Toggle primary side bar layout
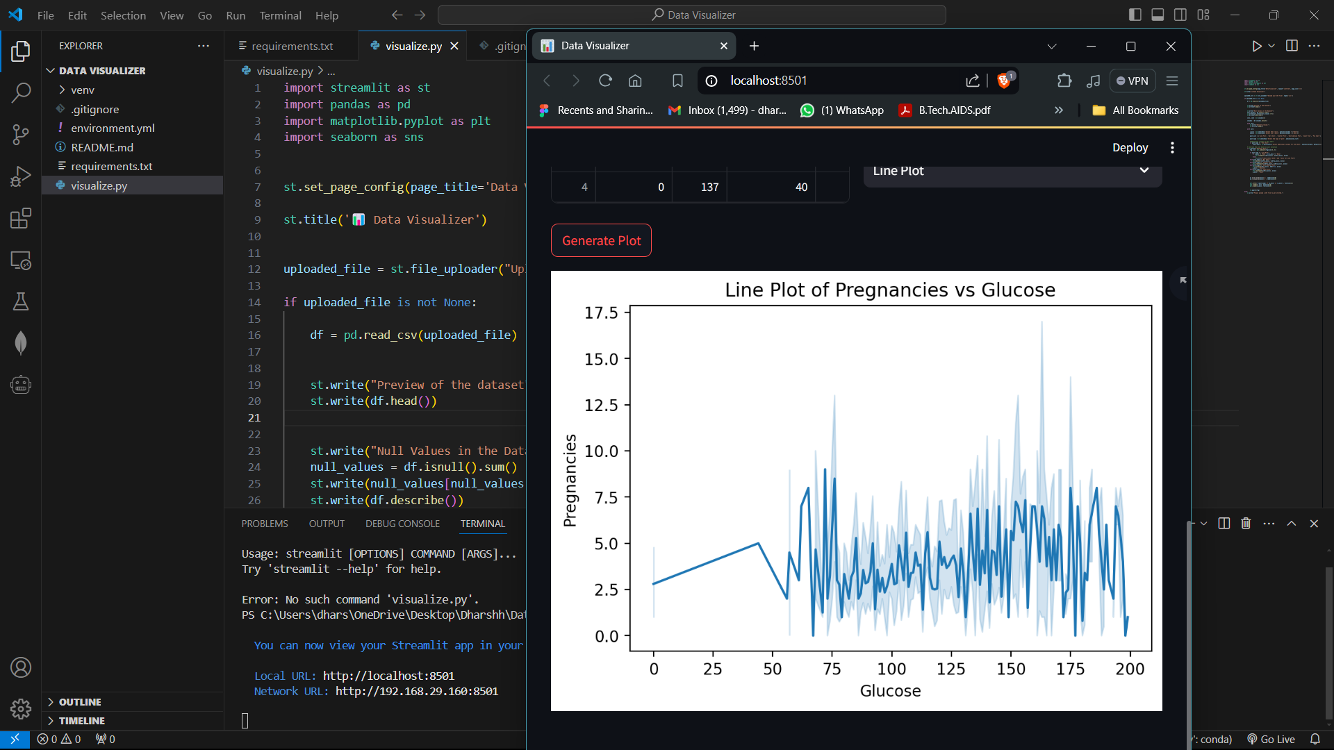 click(x=1135, y=15)
